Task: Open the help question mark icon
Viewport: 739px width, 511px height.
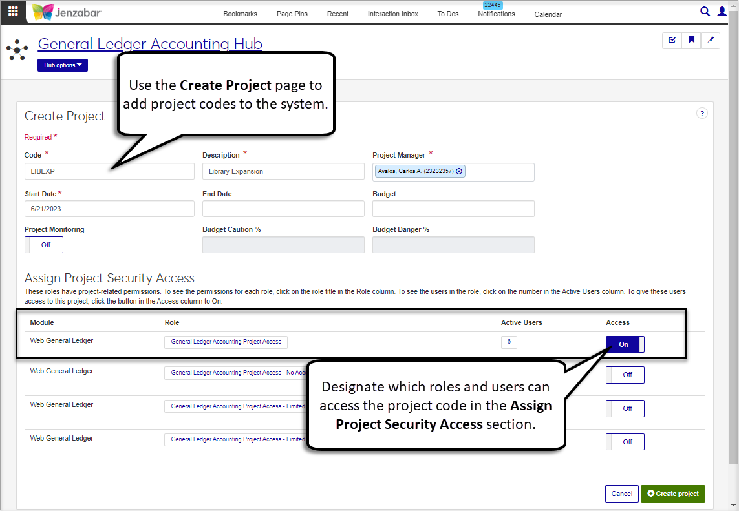Action: pyautogui.click(x=702, y=113)
